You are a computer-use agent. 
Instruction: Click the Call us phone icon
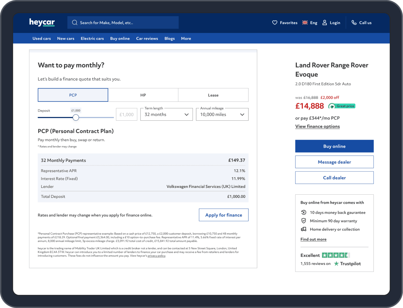click(x=354, y=23)
